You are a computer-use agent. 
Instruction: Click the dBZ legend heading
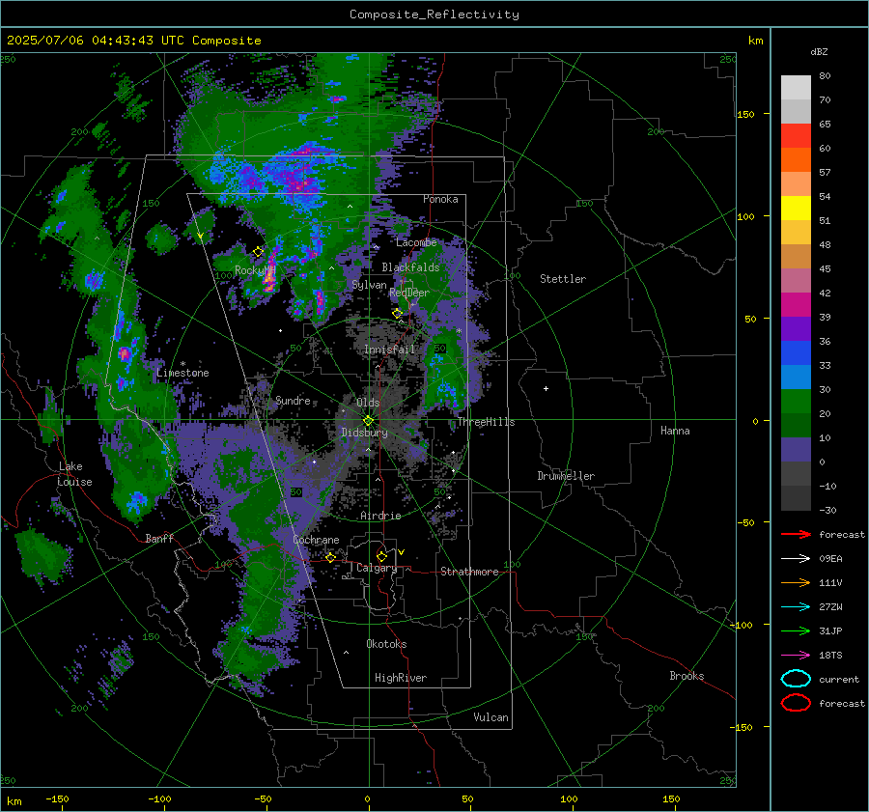[819, 51]
